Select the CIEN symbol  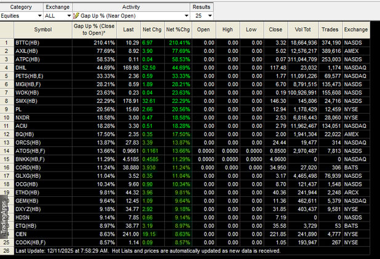click(x=21, y=234)
